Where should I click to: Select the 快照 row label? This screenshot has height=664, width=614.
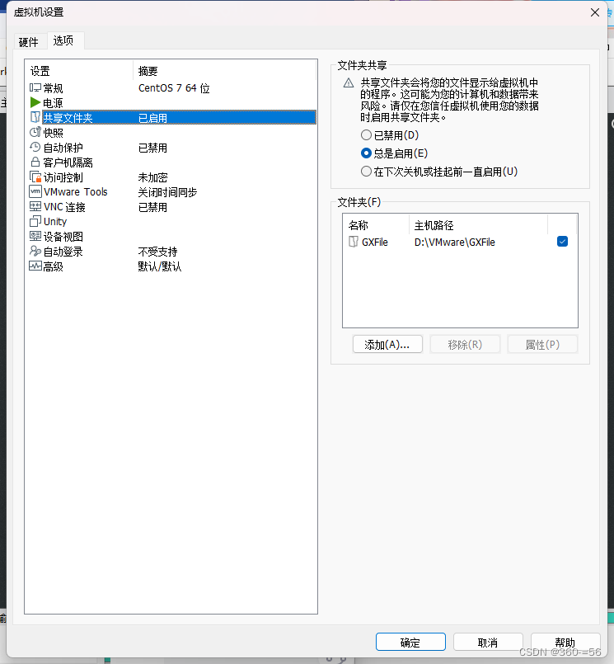53,133
